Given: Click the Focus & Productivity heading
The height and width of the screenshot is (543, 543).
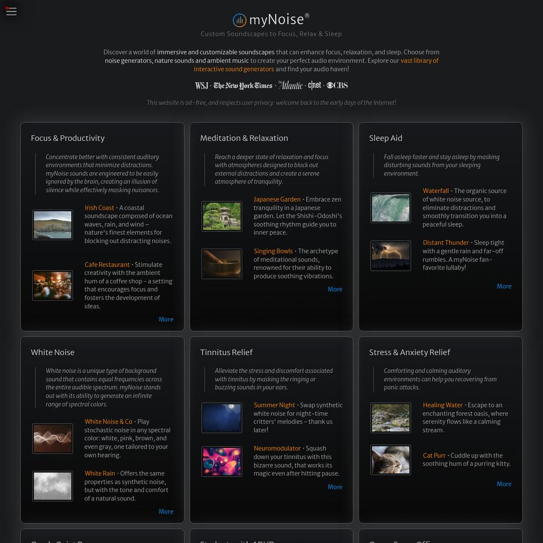Looking at the screenshot, I should click(67, 138).
